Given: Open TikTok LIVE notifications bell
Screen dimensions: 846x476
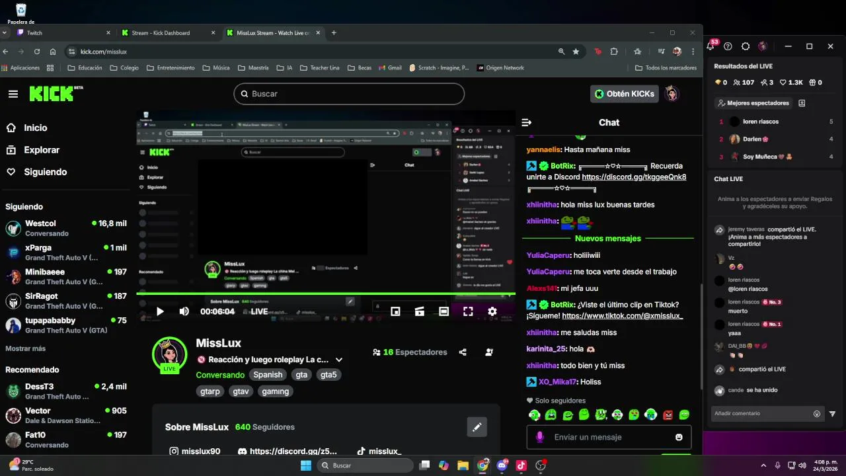Looking at the screenshot, I should click(x=711, y=46).
